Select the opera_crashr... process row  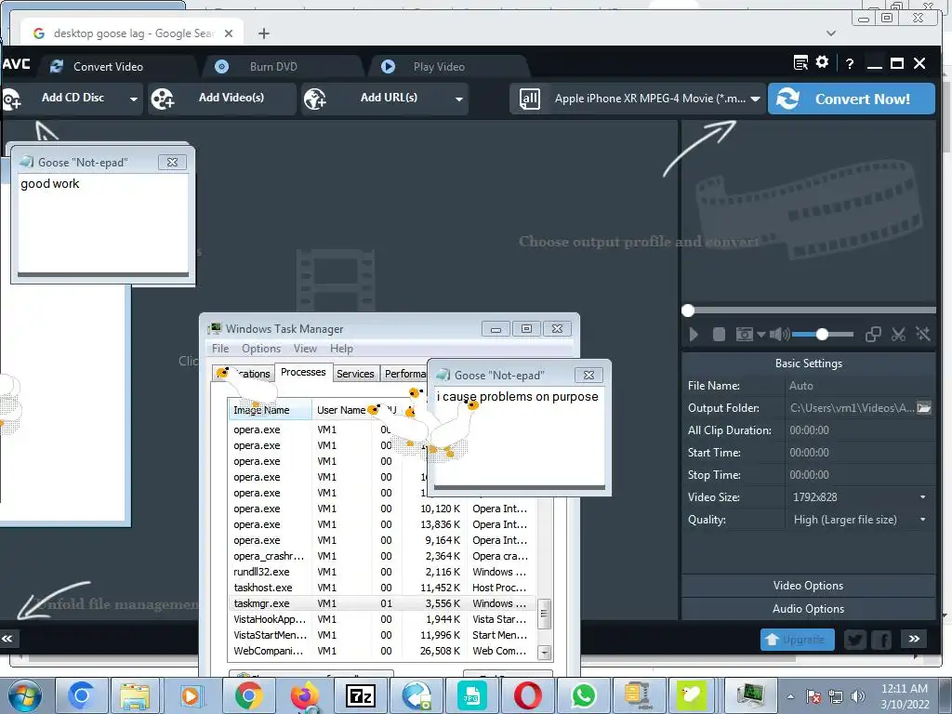tap(381, 556)
